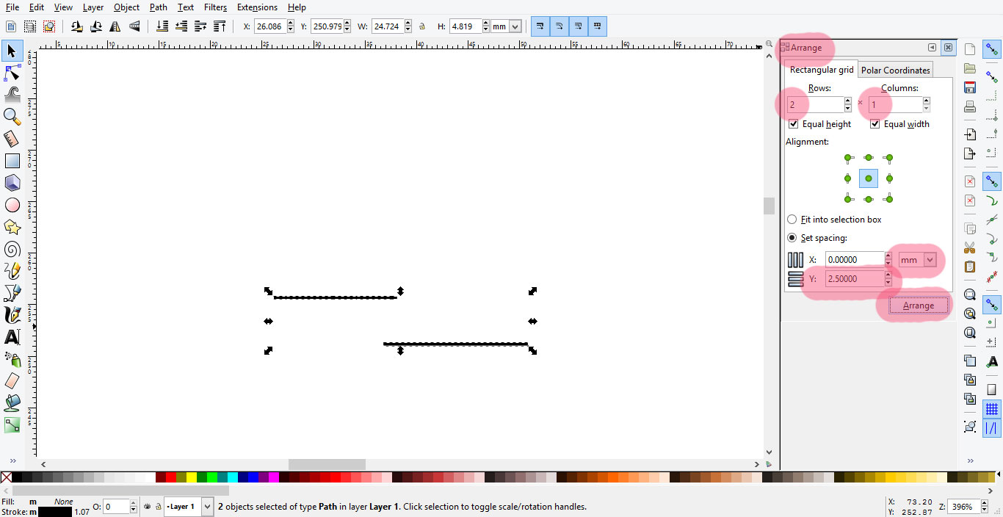Select the Measure tool
Screen dimensions: 1003x517
click(x=12, y=139)
